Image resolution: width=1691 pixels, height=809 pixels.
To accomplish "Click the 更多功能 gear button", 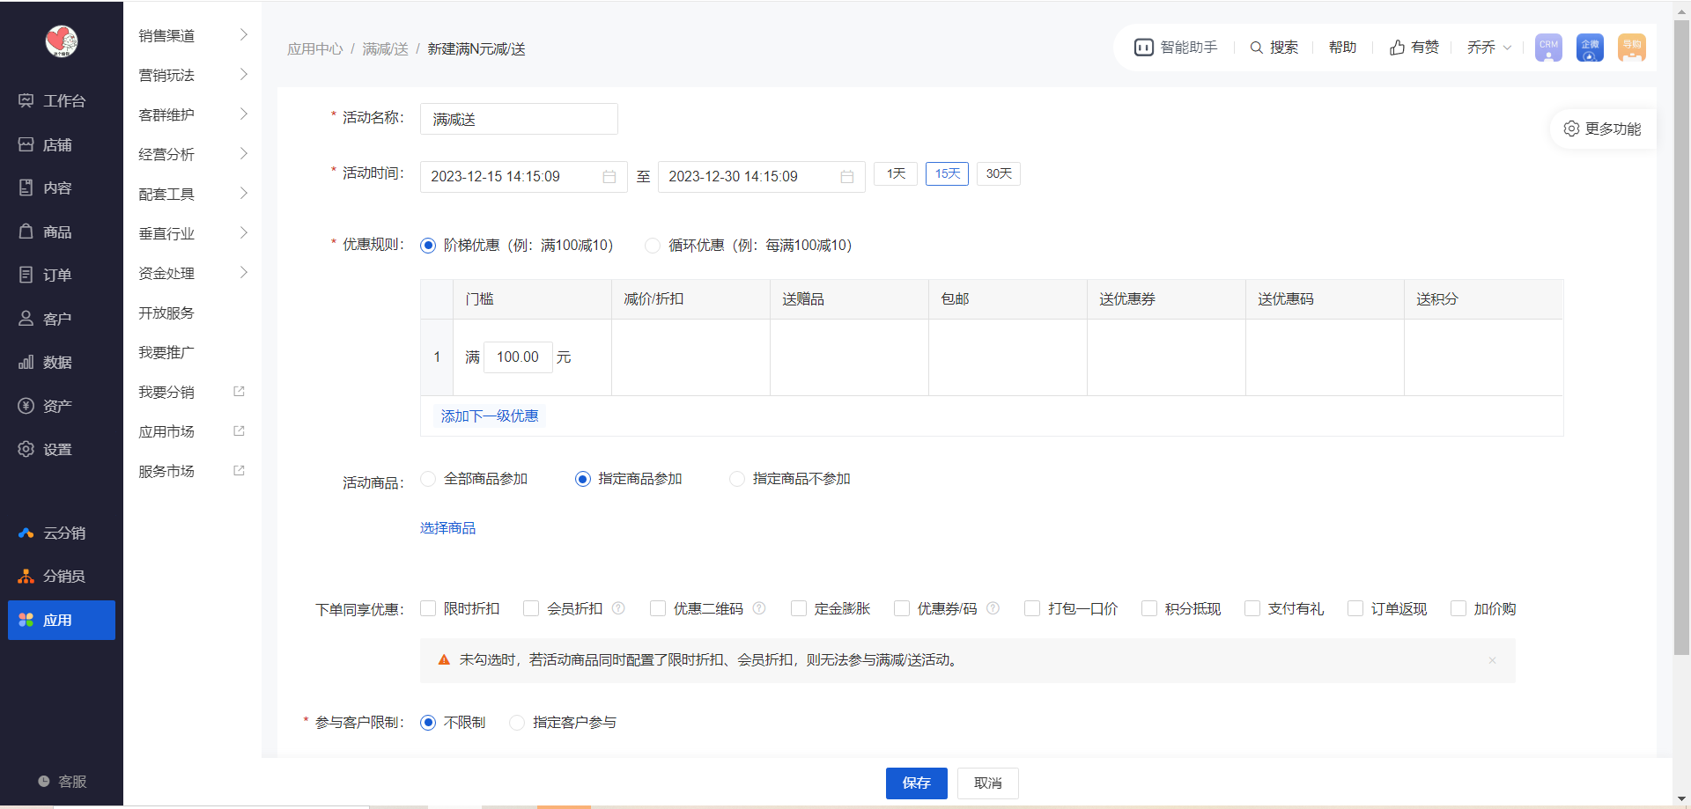I will click(x=1602, y=129).
